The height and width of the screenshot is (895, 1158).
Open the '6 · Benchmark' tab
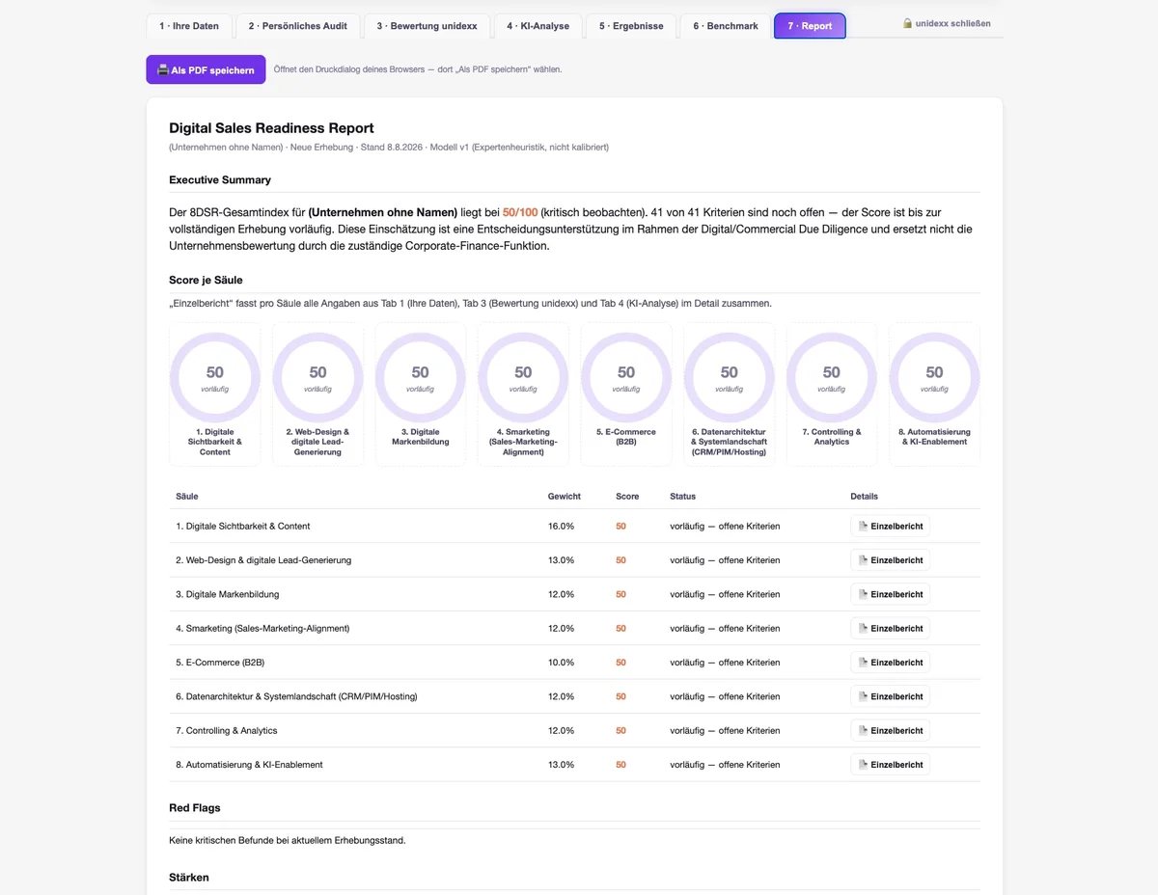click(x=726, y=26)
